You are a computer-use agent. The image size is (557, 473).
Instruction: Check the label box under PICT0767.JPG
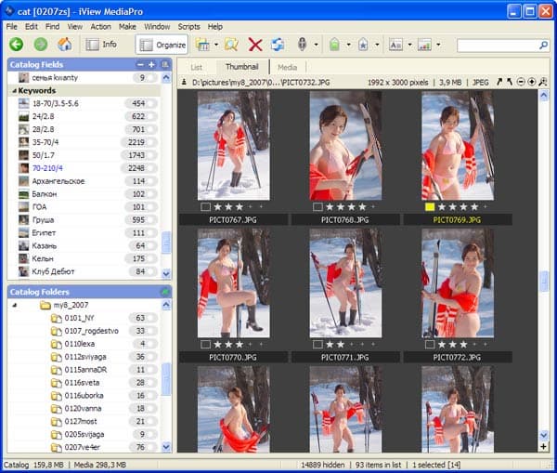click(x=205, y=207)
